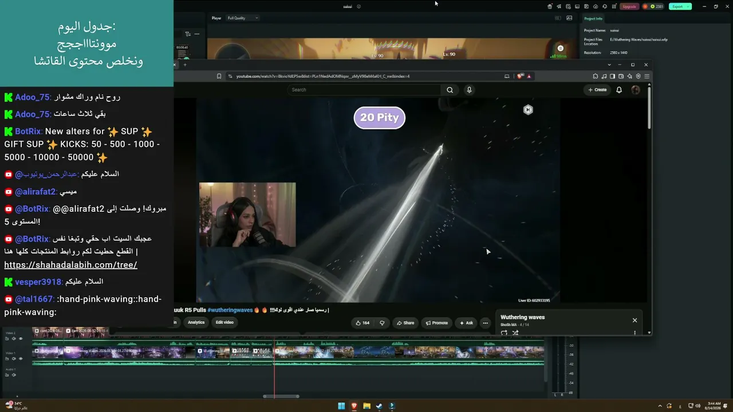This screenshot has width=733, height=412.
Task: Switch to the Project Info tab
Action: click(593, 19)
